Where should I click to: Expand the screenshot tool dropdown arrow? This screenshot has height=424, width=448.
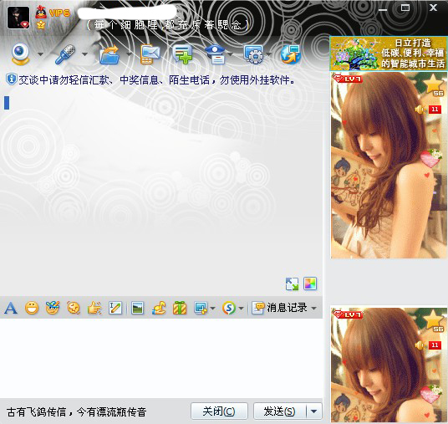[x=212, y=309]
